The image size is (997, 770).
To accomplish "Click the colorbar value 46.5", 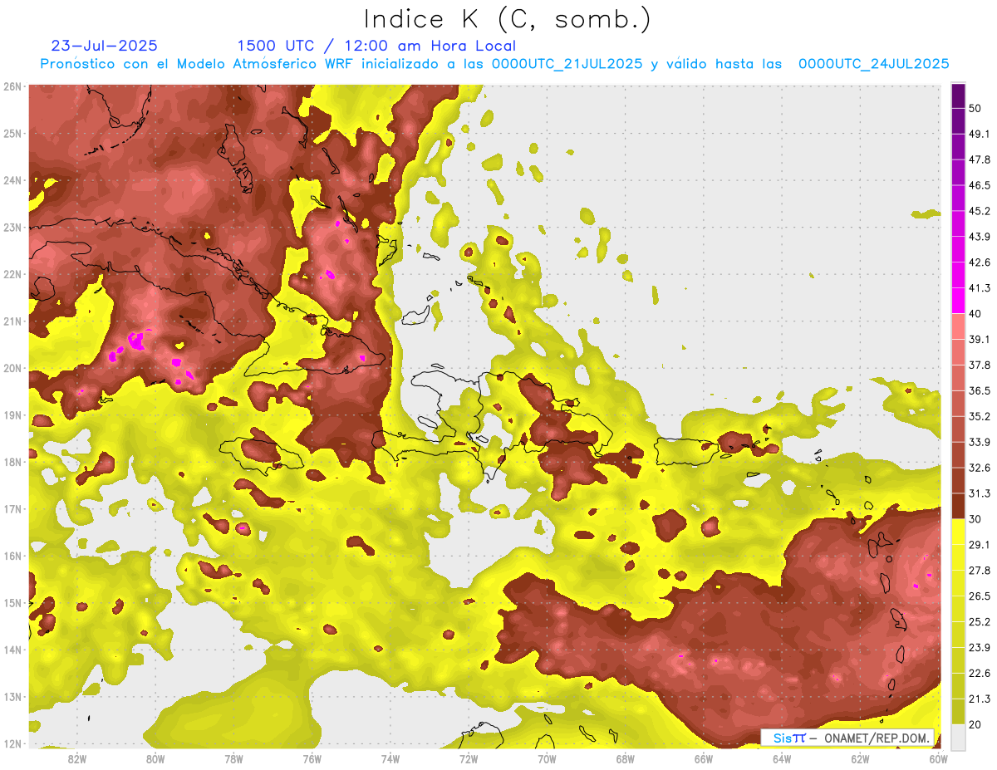I will 980,185.
